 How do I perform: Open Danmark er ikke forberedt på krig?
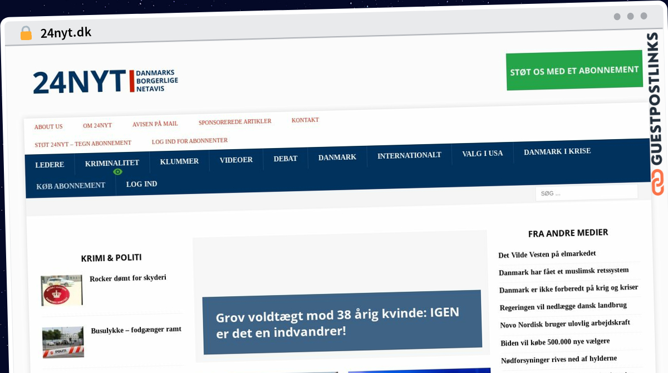pos(568,289)
